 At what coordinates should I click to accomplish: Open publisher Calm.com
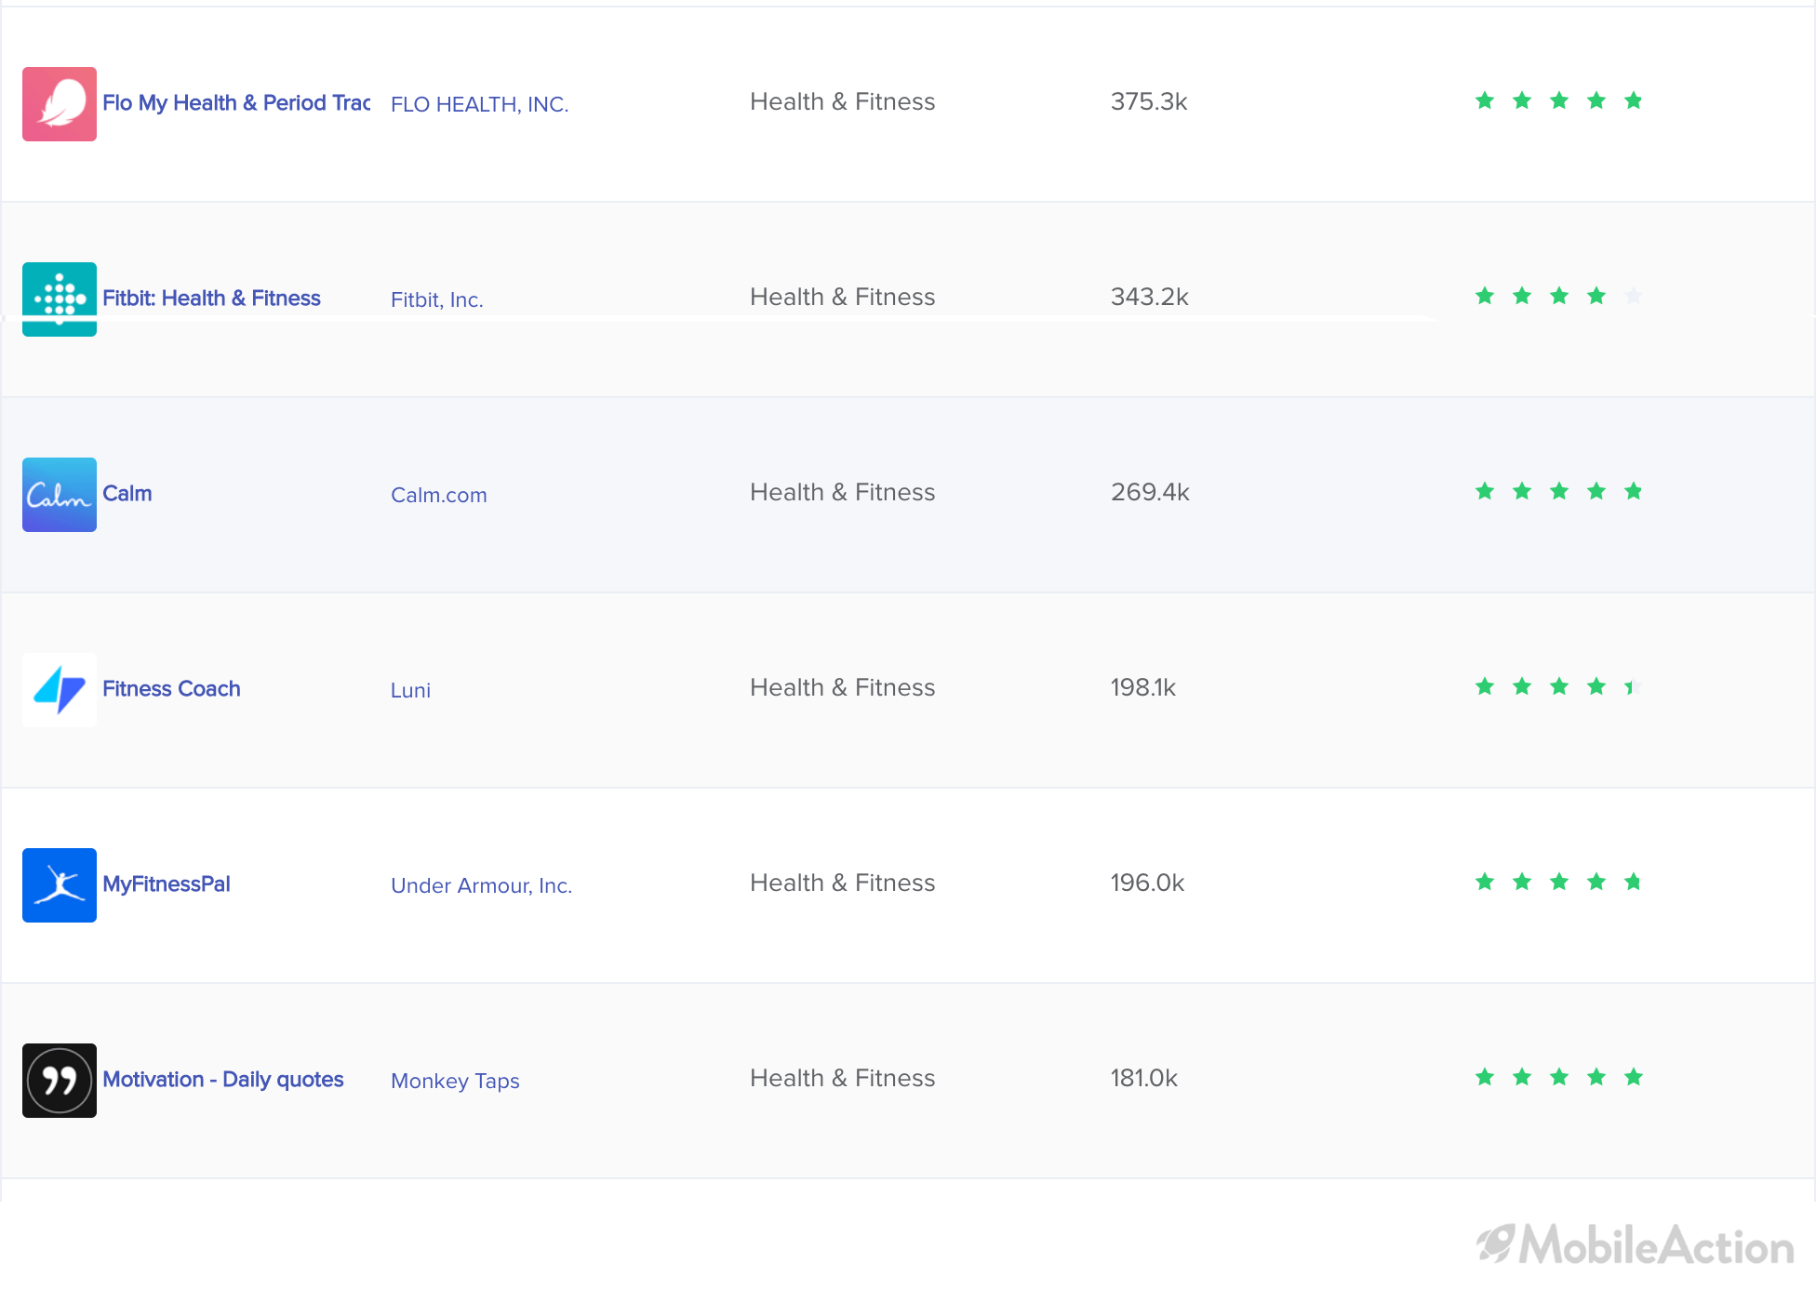(x=439, y=495)
